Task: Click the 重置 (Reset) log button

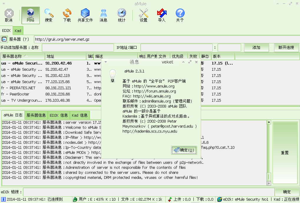Action: 285,153
